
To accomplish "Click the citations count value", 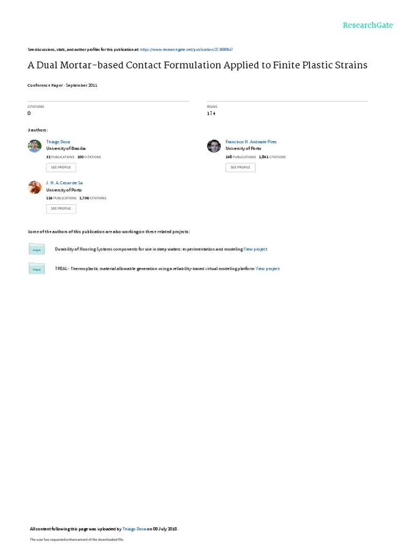I will coord(29,113).
